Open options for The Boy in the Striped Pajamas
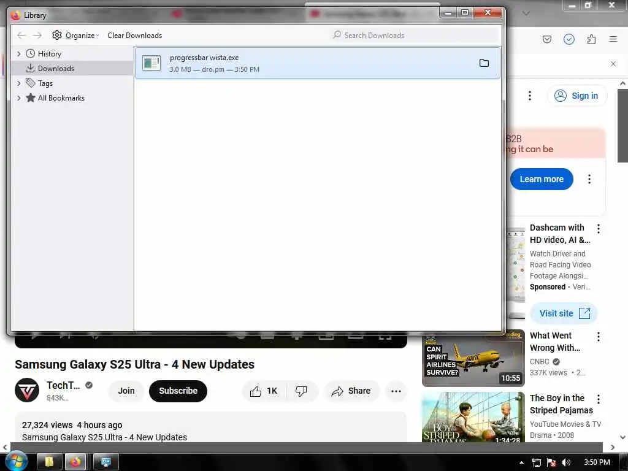This screenshot has width=628, height=471. (x=598, y=399)
